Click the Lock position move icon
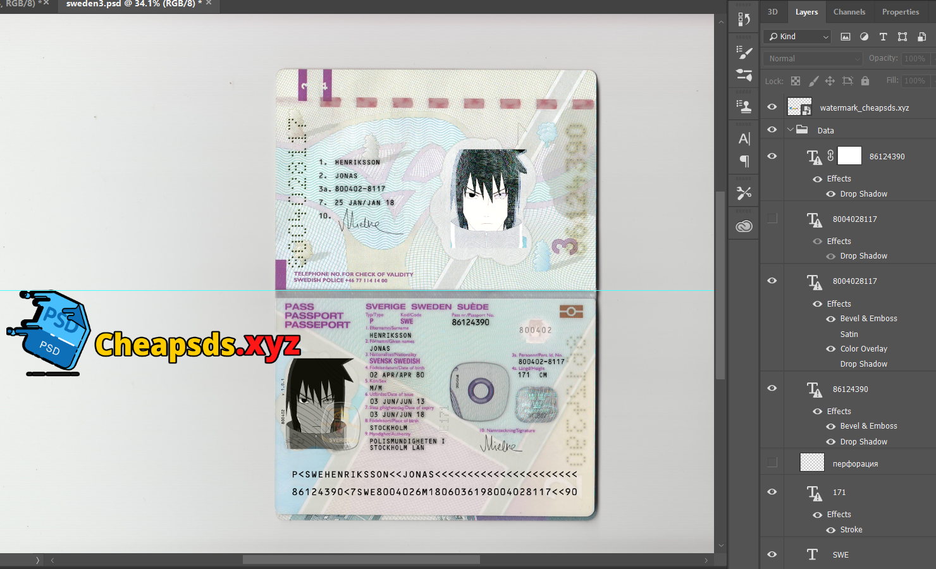The height and width of the screenshot is (569, 936). point(830,81)
